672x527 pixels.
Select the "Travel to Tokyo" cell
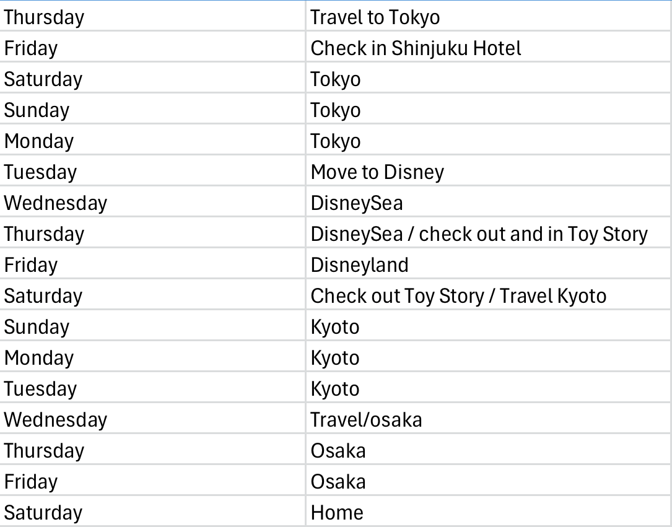(x=375, y=17)
